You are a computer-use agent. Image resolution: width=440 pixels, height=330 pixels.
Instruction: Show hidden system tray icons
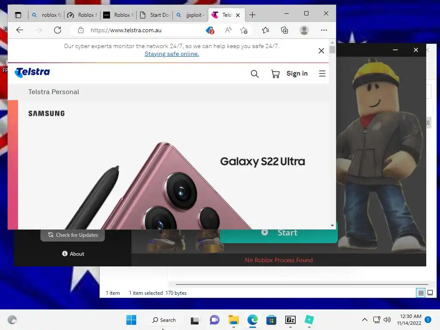(x=364, y=320)
